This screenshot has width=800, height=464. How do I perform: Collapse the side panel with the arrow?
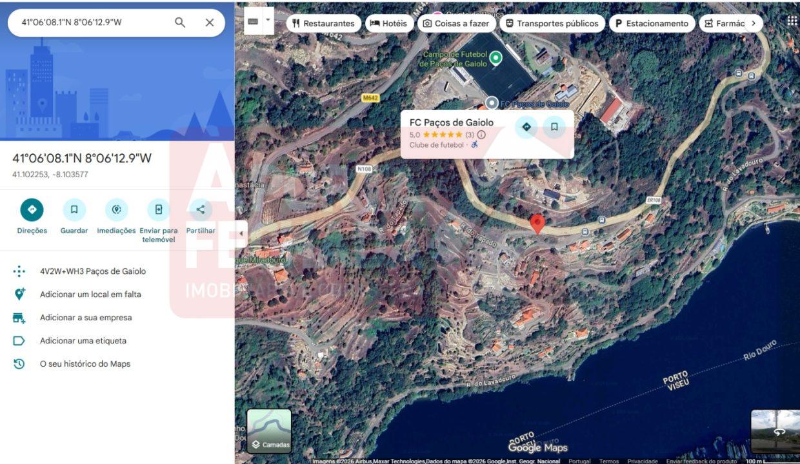[x=241, y=233]
